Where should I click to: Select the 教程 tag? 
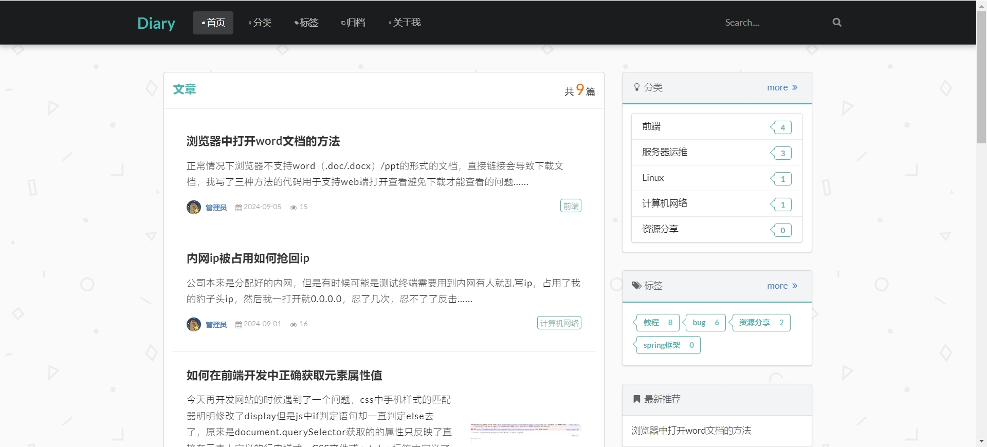click(656, 323)
